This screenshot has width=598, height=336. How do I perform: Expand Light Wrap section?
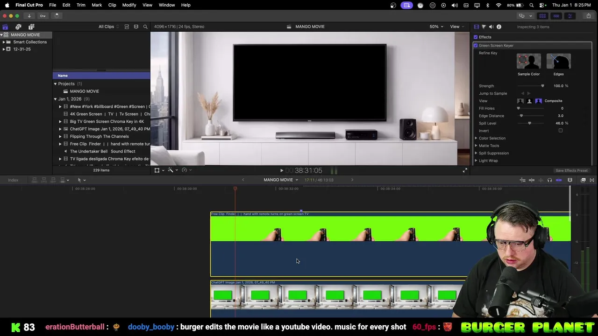click(x=476, y=161)
